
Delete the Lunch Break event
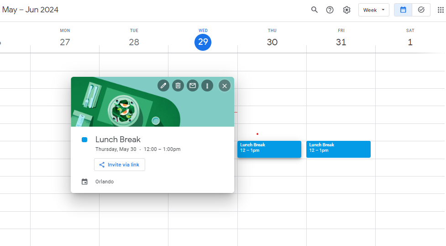[178, 86]
